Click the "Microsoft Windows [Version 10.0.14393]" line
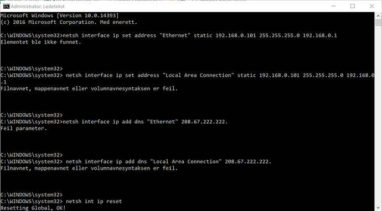Screen dimensions: 382x211 click(x=59, y=15)
